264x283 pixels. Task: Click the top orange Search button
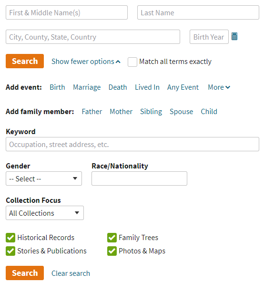[25, 61]
